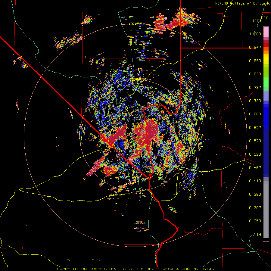Pick the pink band atop the color scale
Screen dimensions: 271x271
click(266, 32)
